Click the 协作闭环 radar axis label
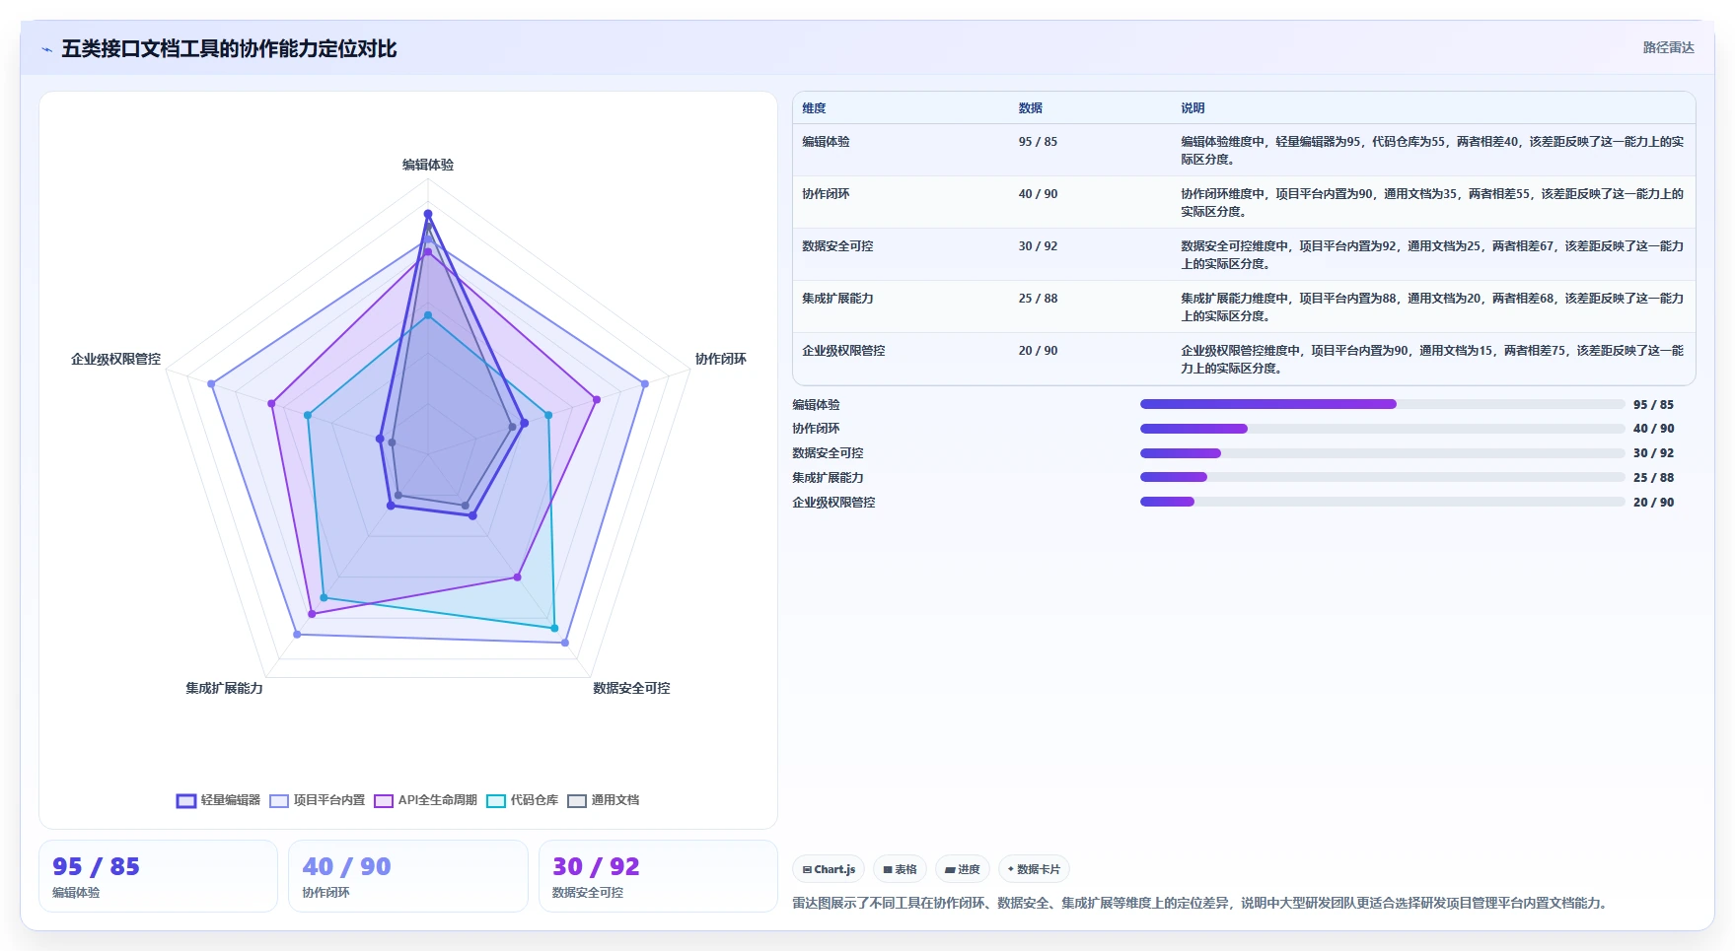1735x951 pixels. click(x=721, y=359)
